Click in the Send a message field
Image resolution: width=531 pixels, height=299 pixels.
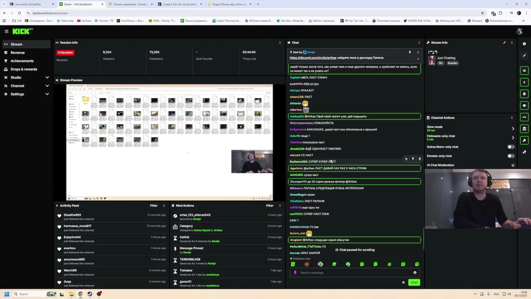355,273
